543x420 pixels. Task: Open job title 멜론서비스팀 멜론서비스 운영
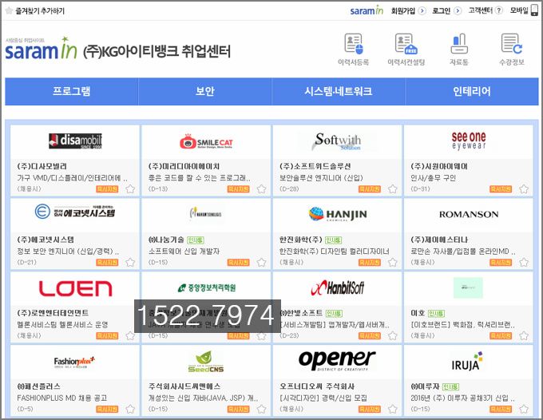pos(62,325)
